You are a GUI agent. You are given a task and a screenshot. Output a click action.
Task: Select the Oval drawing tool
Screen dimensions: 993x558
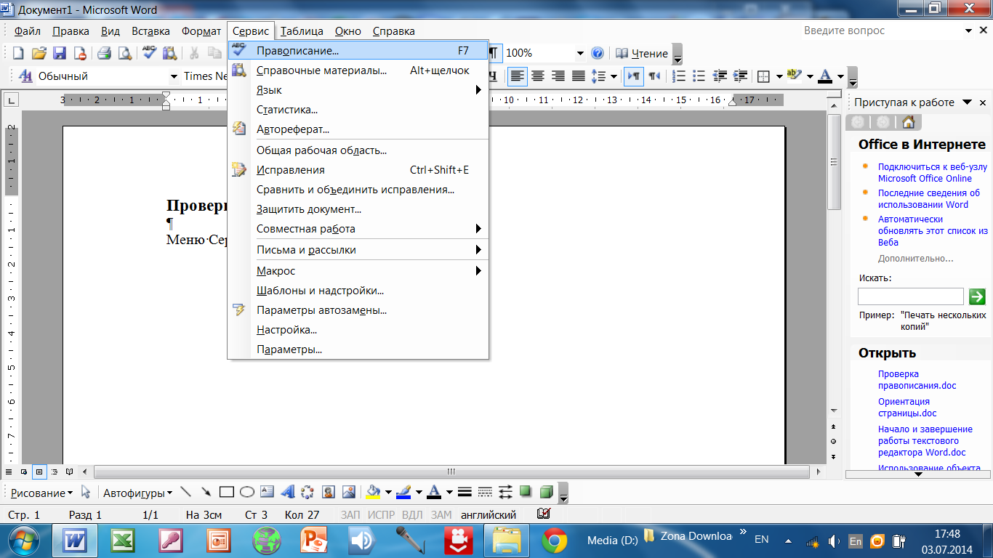pos(246,492)
